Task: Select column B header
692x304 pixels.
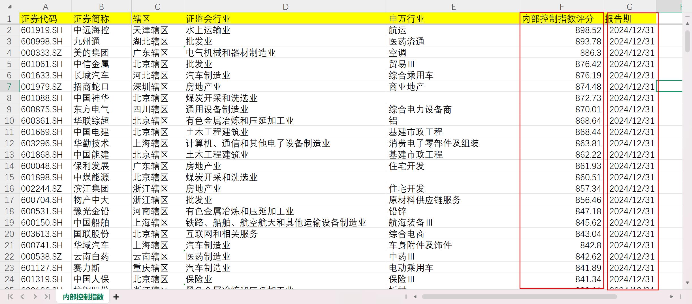Action: click(x=101, y=7)
